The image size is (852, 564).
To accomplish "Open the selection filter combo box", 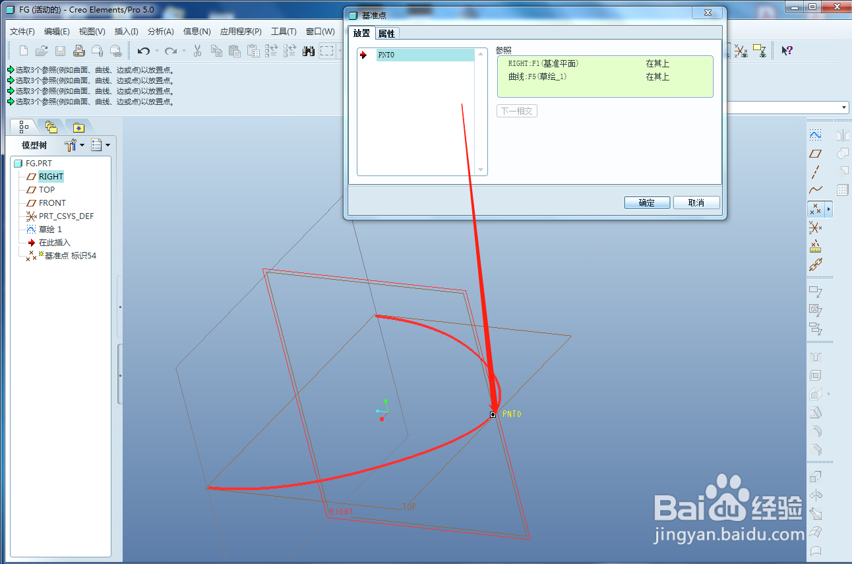I will coord(787,108).
